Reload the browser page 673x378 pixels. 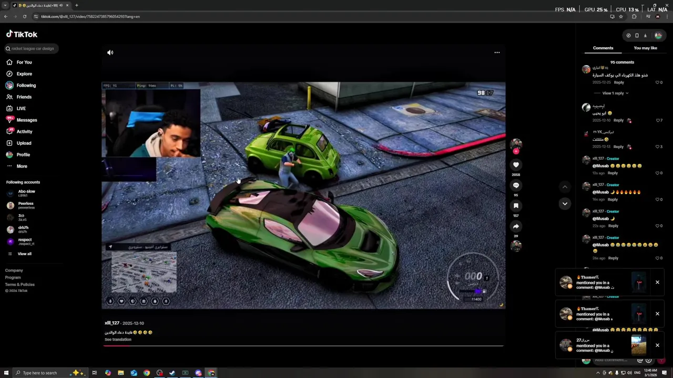pos(24,17)
